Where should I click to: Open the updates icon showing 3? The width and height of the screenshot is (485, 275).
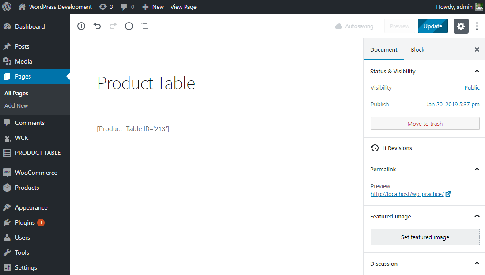(106, 7)
